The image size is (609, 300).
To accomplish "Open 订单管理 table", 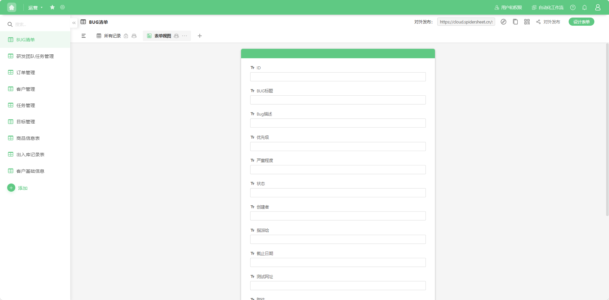I will coord(35,73).
